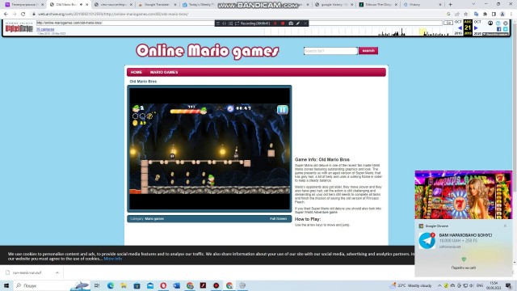Viewport: 517px width, 291px height.
Task: Open a new browser tab
Action: [x=451, y=5]
